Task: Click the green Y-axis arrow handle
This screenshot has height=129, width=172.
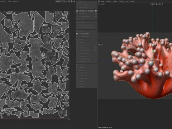Action: 153,51
